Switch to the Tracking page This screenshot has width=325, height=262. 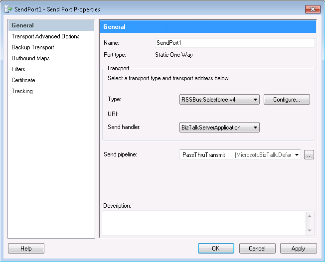point(22,91)
